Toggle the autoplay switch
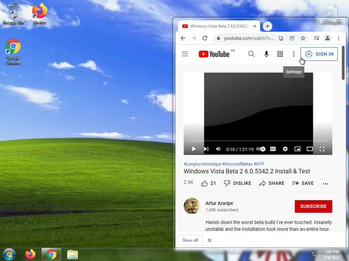 pos(261,149)
